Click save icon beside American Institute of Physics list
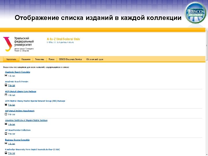 [6, 124]
